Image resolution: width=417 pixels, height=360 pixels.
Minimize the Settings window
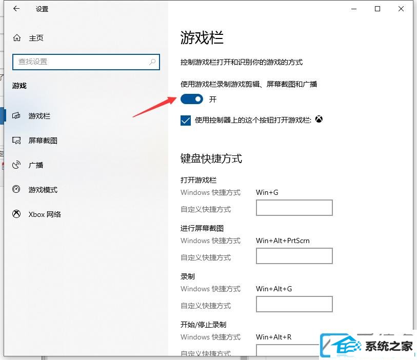click(x=354, y=9)
